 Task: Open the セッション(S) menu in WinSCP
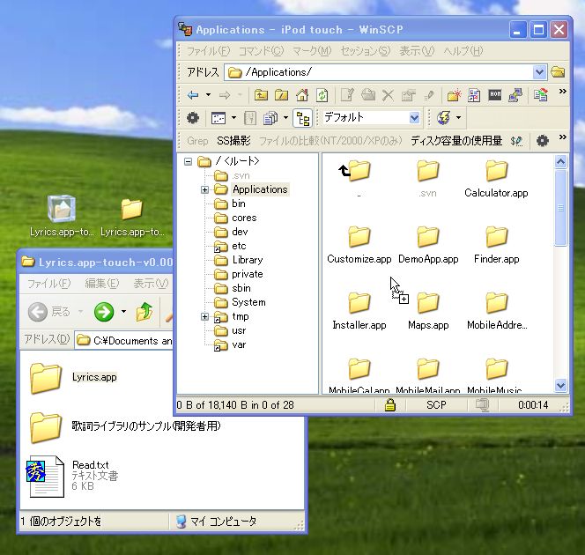pyautogui.click(x=366, y=51)
